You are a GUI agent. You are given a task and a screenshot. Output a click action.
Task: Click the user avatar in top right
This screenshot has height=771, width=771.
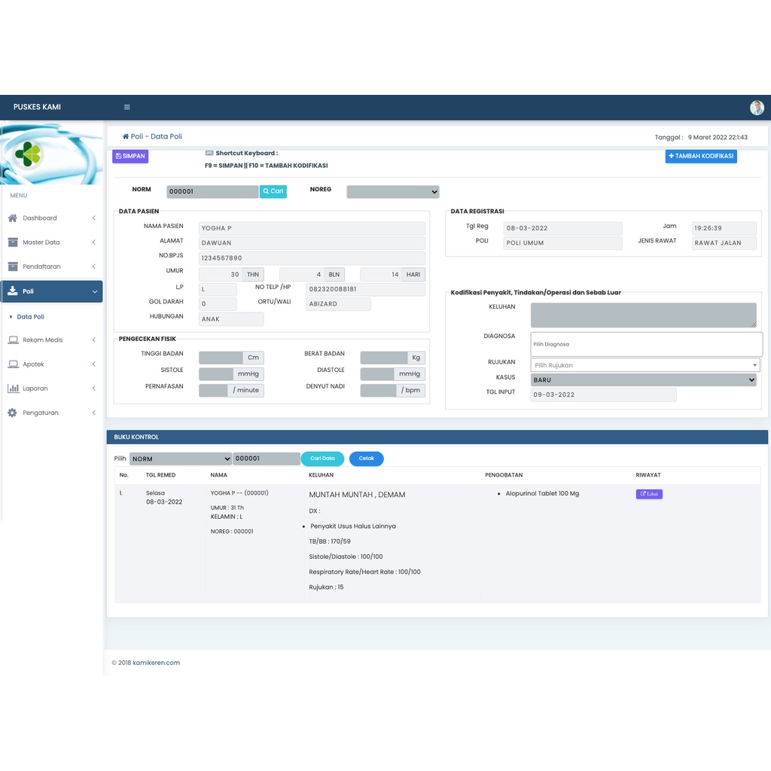point(757,108)
